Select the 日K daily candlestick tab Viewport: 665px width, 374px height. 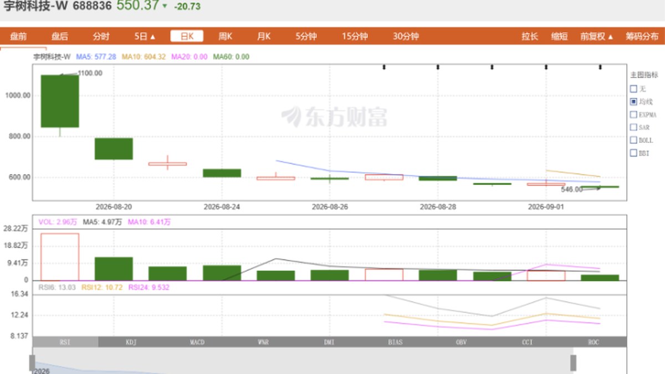(x=187, y=37)
